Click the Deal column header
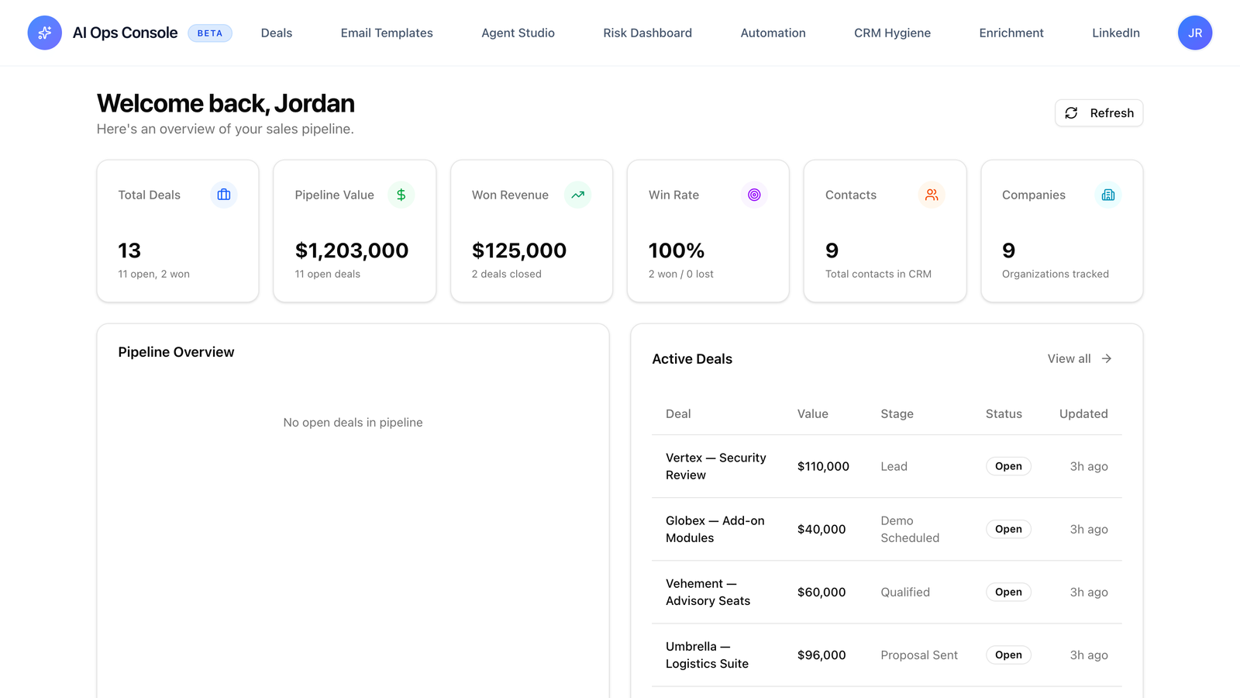1240x698 pixels. pos(678,413)
